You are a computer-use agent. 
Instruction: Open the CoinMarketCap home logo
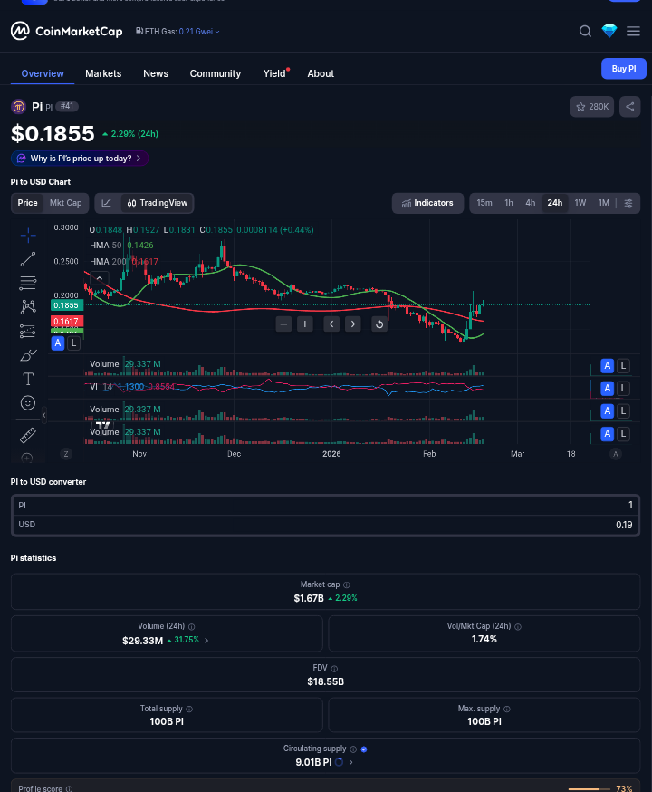click(67, 32)
